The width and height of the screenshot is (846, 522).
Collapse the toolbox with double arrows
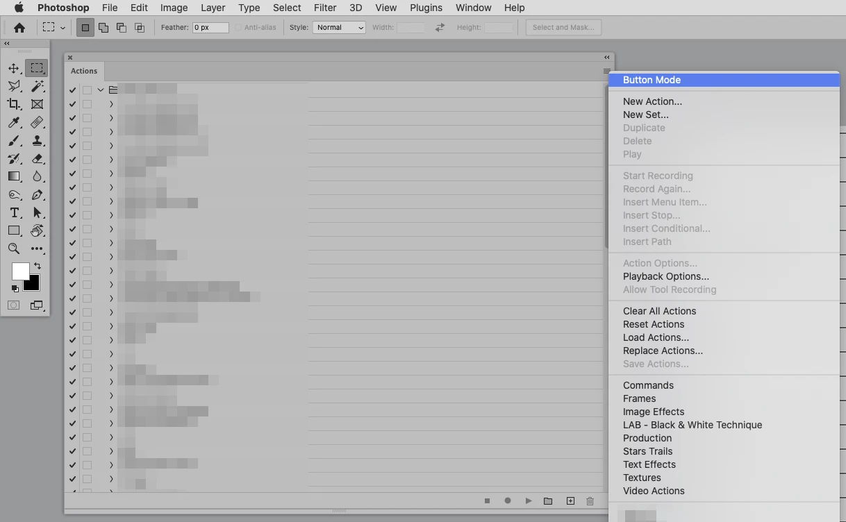(7, 43)
